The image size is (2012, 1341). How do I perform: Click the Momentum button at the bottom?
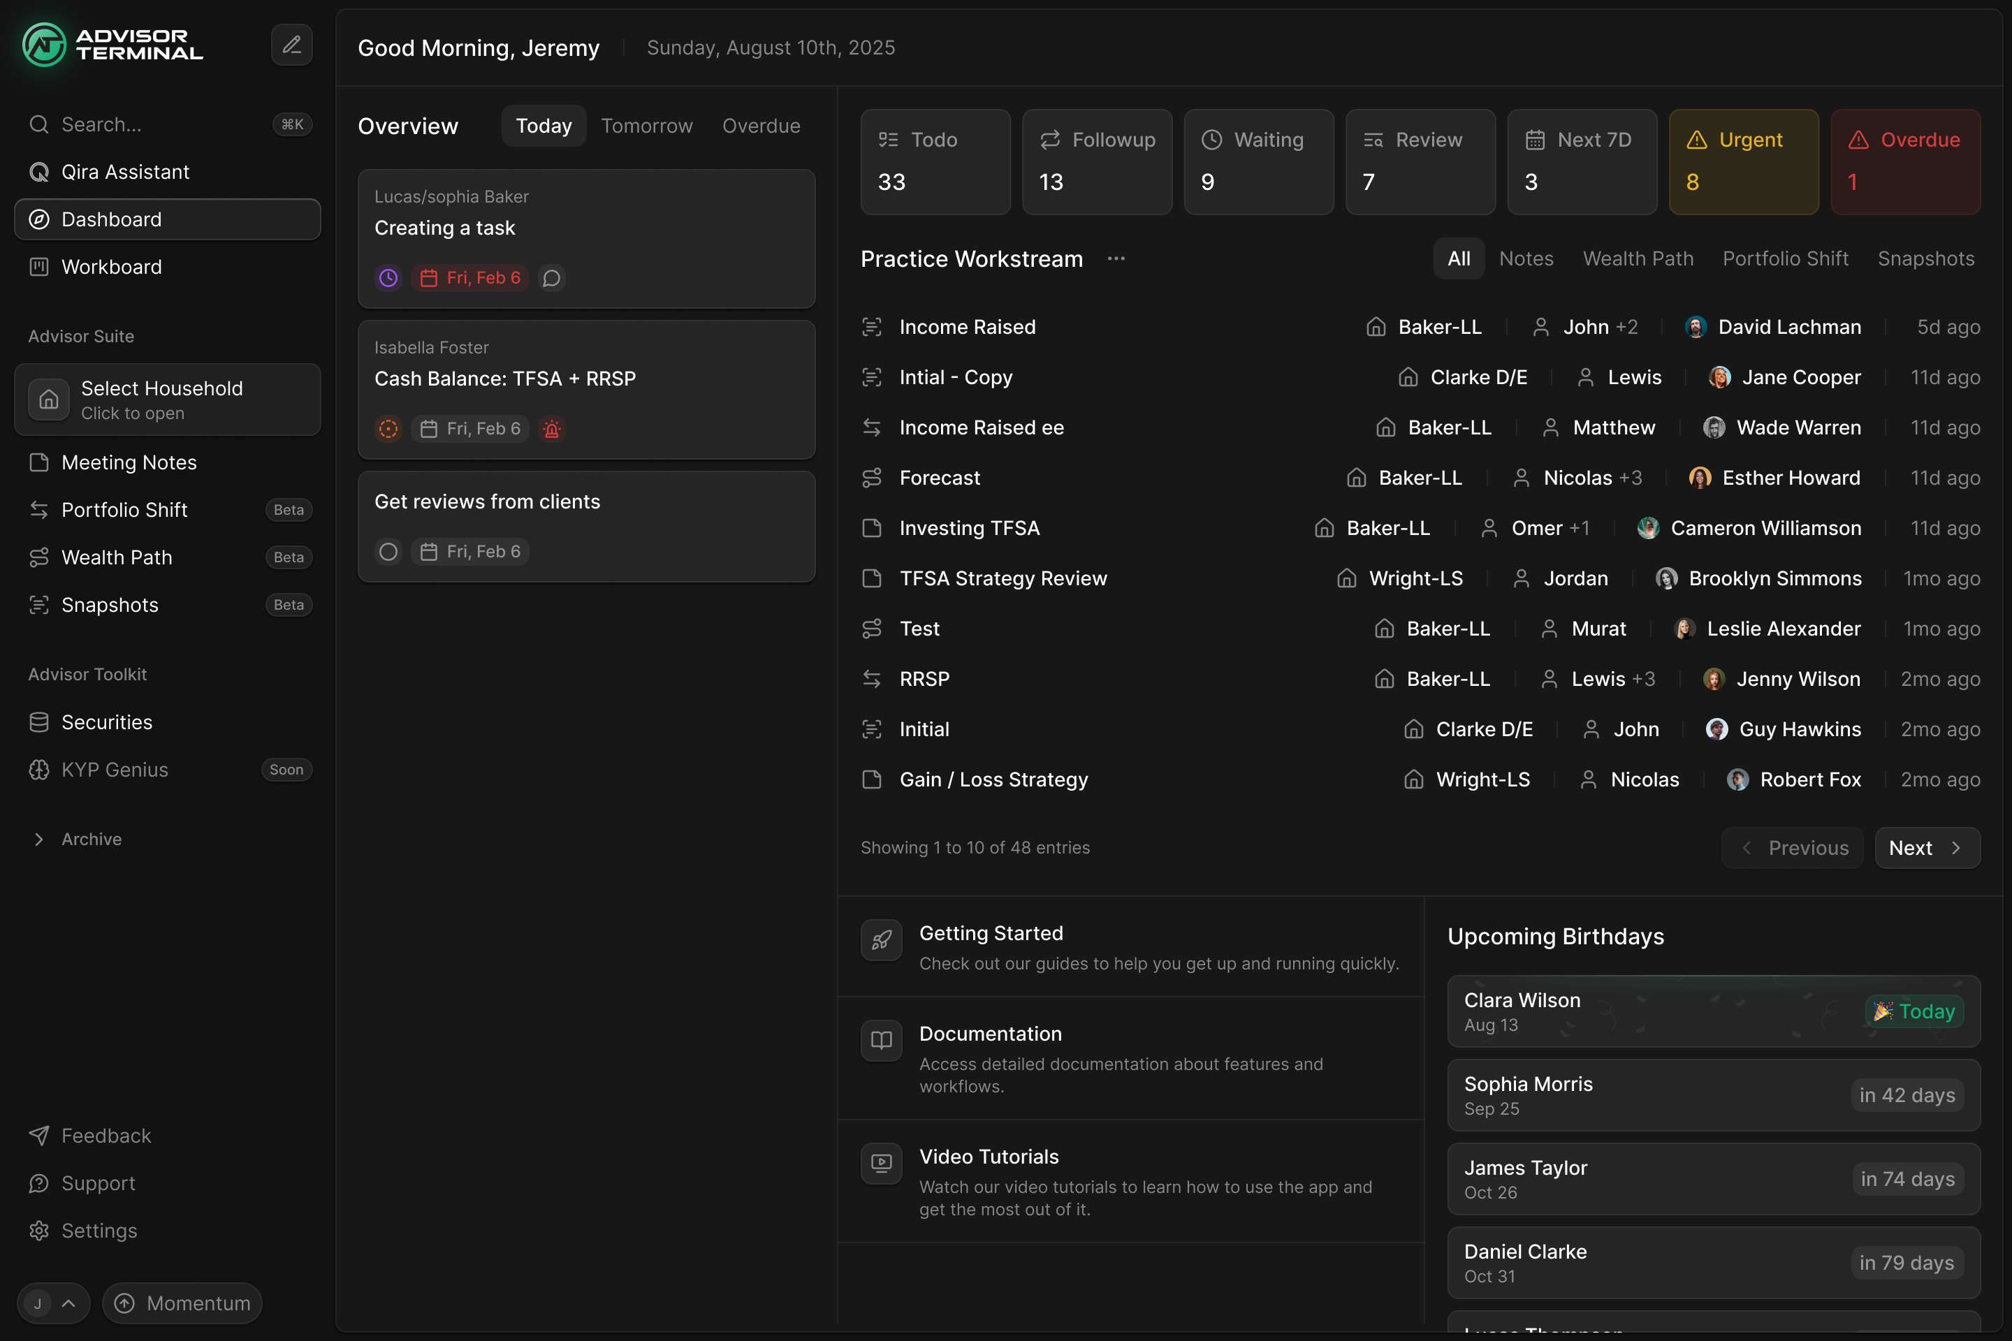click(x=182, y=1303)
